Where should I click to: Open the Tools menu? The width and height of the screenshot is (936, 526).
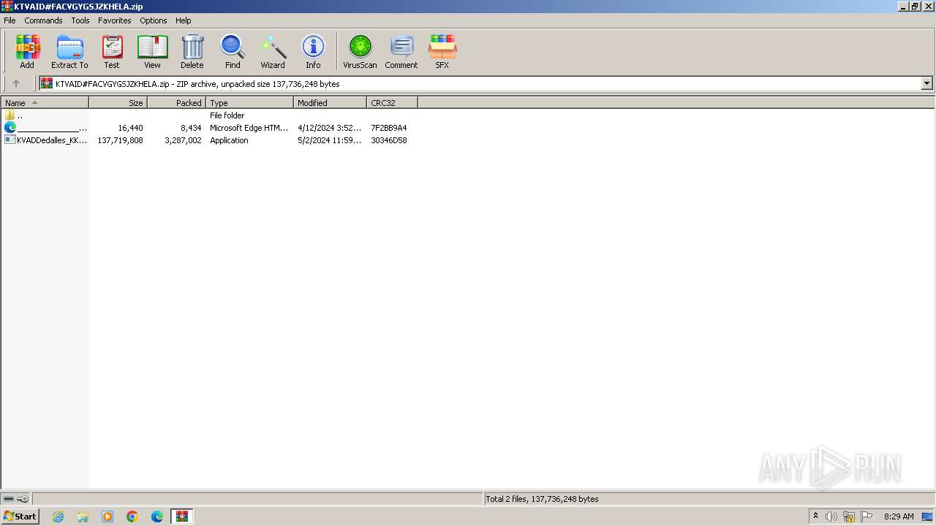pyautogui.click(x=80, y=20)
